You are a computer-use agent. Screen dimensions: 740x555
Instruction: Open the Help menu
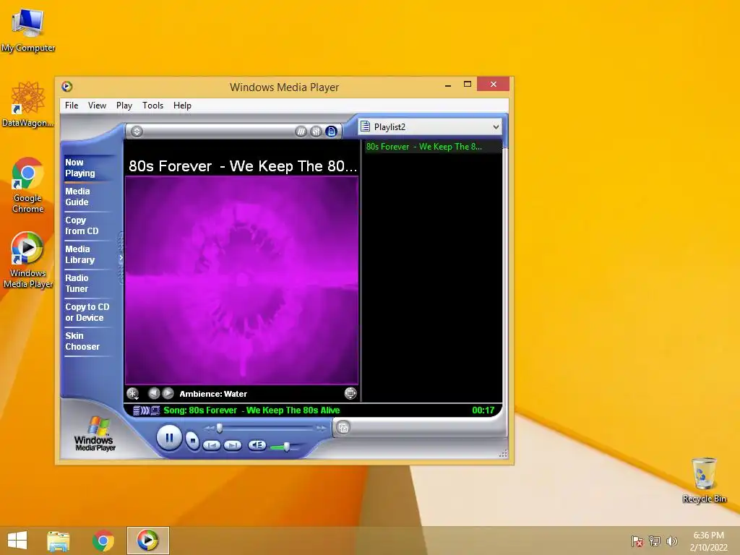[x=182, y=106]
